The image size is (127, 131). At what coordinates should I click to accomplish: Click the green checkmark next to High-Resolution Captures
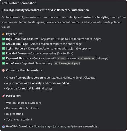(x=3, y=39)
